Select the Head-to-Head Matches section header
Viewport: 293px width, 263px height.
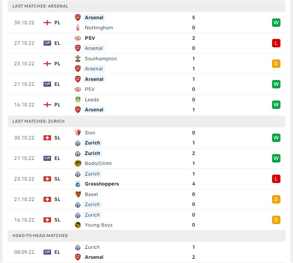[x=40, y=236]
